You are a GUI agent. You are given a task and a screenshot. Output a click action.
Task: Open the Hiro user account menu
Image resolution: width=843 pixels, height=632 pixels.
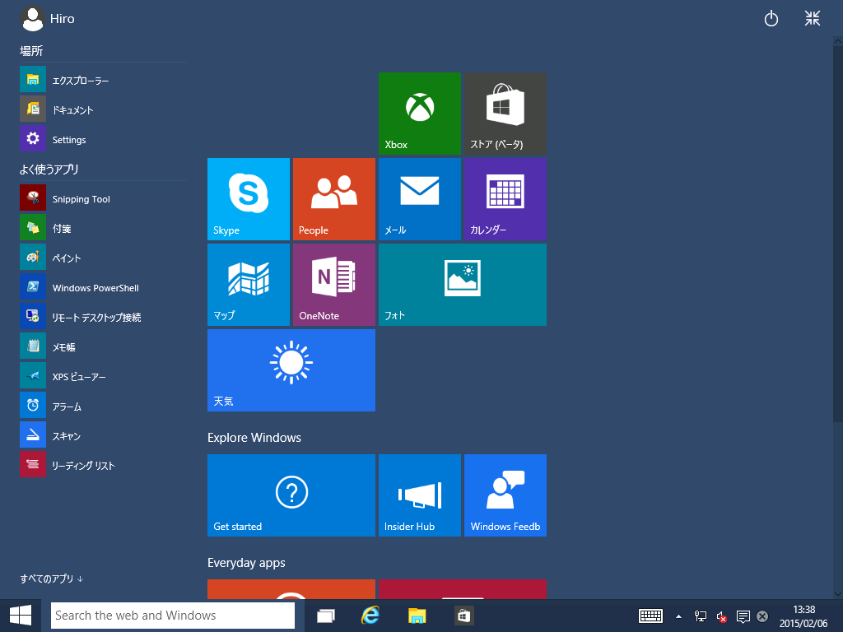click(47, 18)
